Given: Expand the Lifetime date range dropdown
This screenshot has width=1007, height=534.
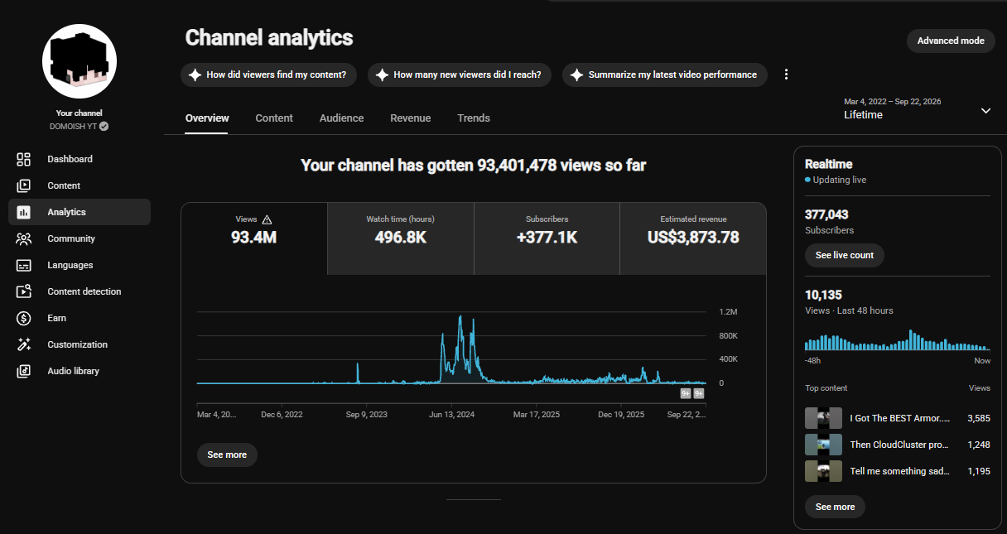Looking at the screenshot, I should click(x=985, y=111).
